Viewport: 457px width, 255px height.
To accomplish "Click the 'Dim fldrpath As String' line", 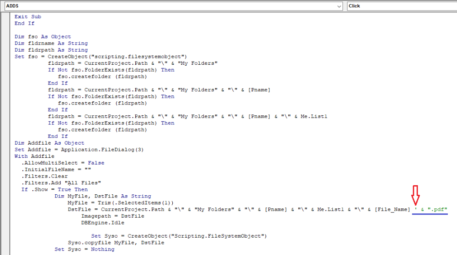I will [51, 50].
